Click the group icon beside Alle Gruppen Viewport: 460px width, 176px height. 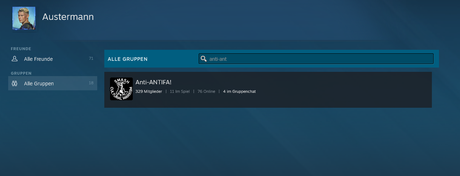pos(15,84)
